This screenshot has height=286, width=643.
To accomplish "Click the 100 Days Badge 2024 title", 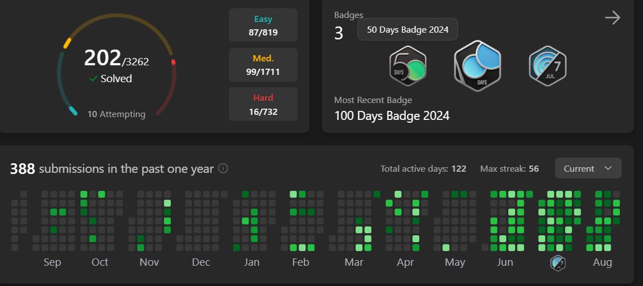I will pyautogui.click(x=392, y=116).
